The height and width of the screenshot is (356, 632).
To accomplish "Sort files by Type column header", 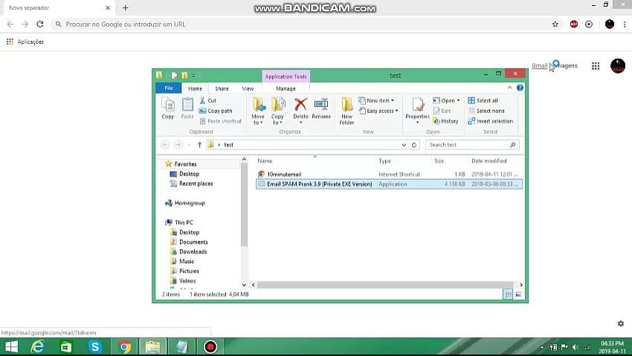I will point(384,161).
